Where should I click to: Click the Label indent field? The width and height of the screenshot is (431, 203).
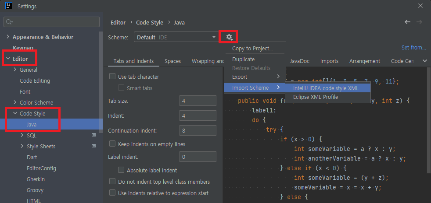pyautogui.click(x=198, y=157)
